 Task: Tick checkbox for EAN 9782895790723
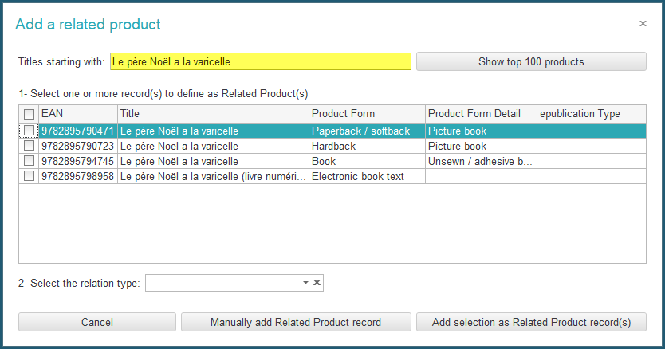click(29, 146)
